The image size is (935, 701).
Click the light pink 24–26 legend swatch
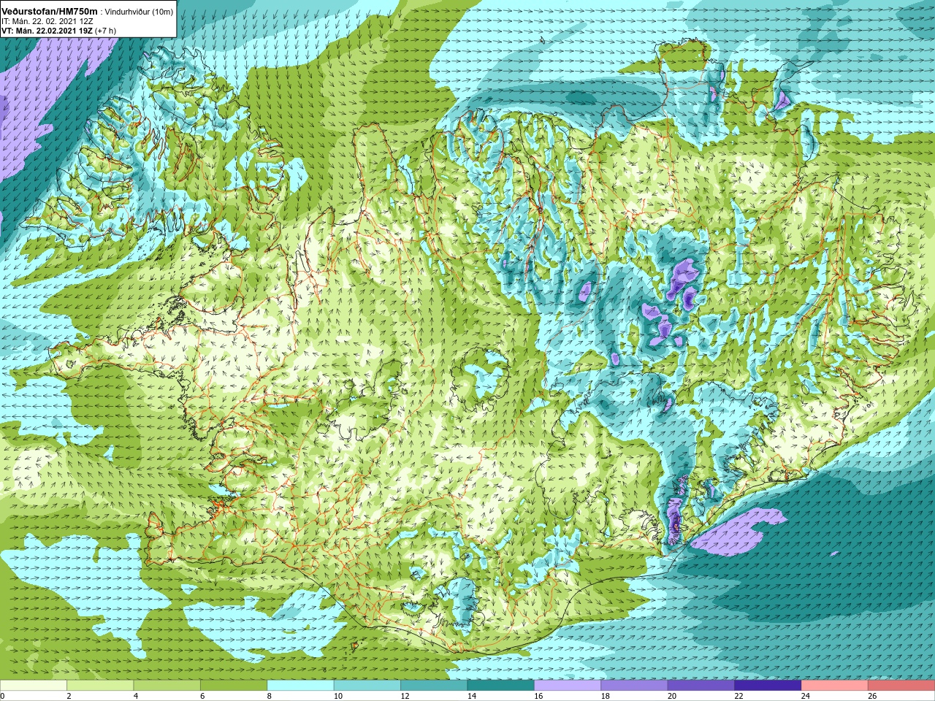coord(835,686)
